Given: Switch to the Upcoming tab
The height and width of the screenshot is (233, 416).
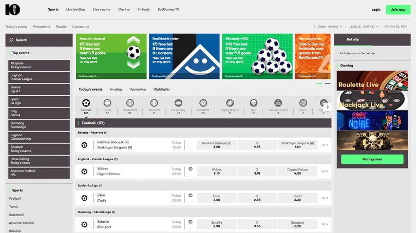Looking at the screenshot, I should [x=138, y=90].
